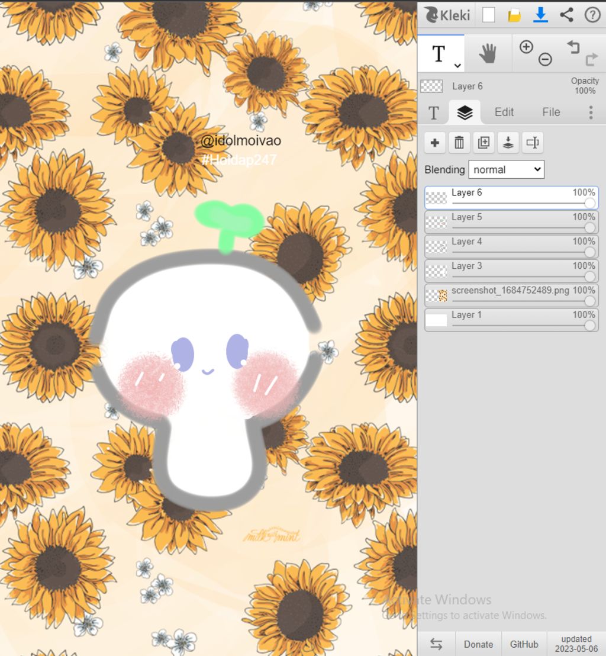
Task: Switch to the File tab
Action: tap(551, 112)
